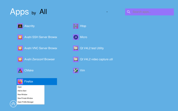Select Qt V4L2 video capture util label

[96, 59]
